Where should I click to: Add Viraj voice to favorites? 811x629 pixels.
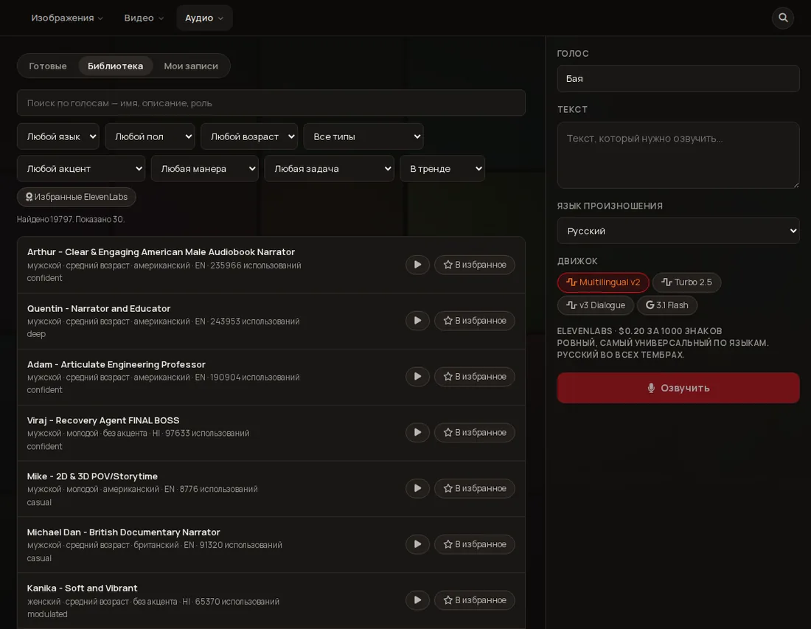tap(474, 432)
